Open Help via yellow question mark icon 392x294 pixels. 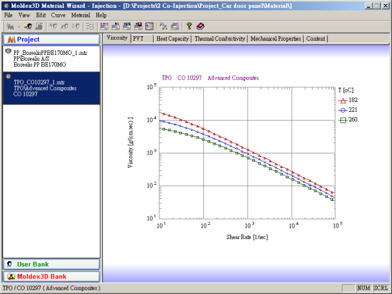click(189, 26)
